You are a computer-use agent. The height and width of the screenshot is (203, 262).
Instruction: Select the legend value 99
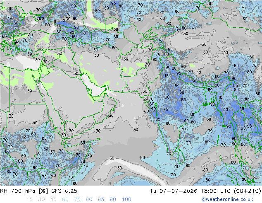(x=113, y=199)
